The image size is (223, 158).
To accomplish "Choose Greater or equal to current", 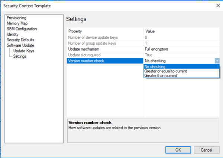I will [181, 71].
